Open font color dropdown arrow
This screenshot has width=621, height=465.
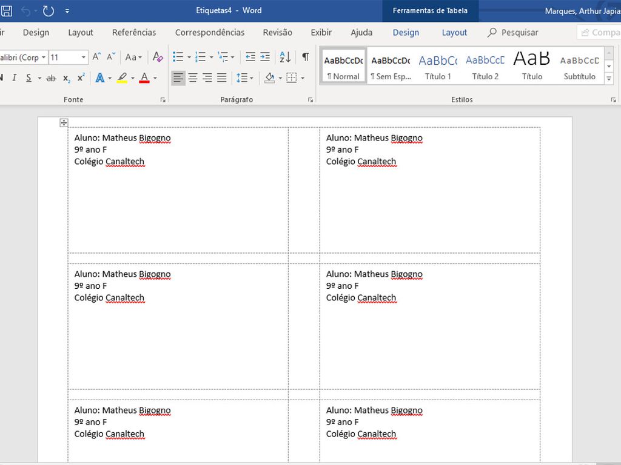(155, 78)
